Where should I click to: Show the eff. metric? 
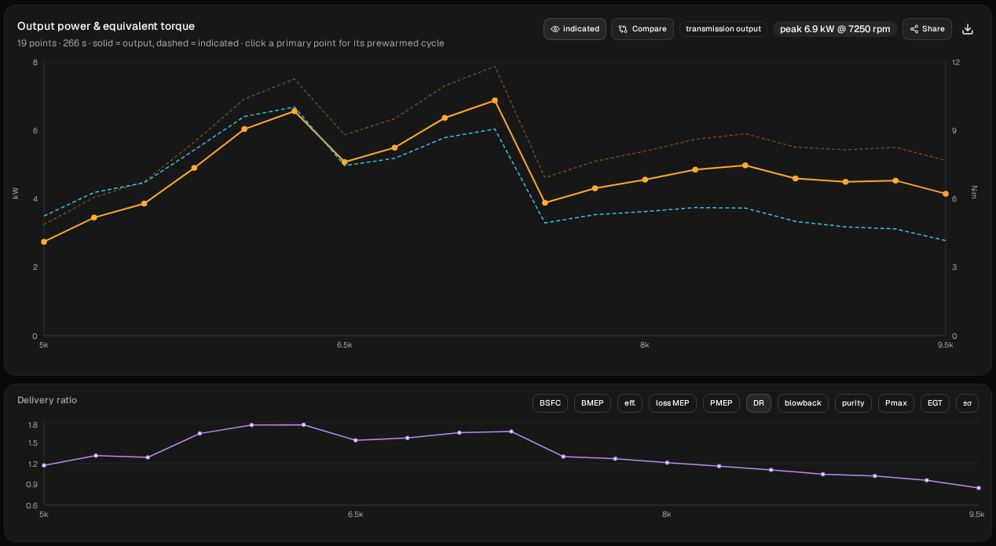click(x=630, y=403)
